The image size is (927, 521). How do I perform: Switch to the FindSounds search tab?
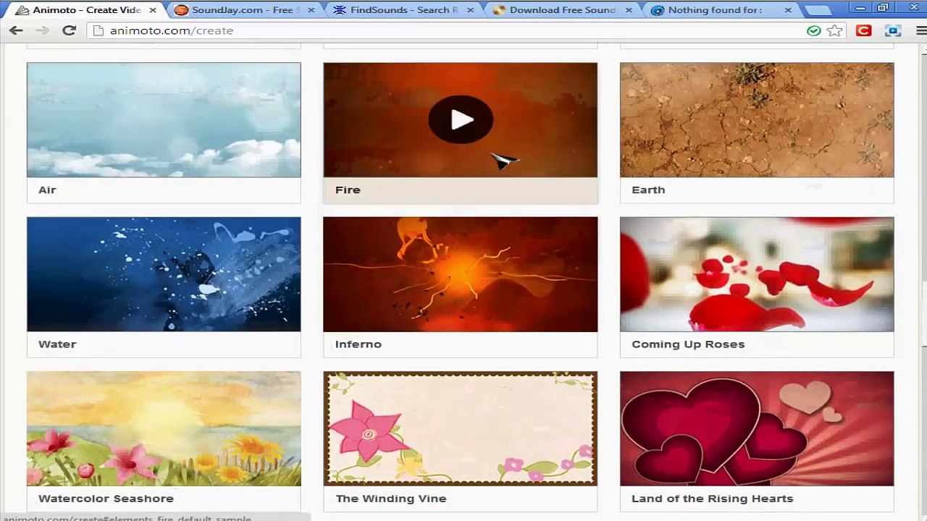[x=403, y=10]
